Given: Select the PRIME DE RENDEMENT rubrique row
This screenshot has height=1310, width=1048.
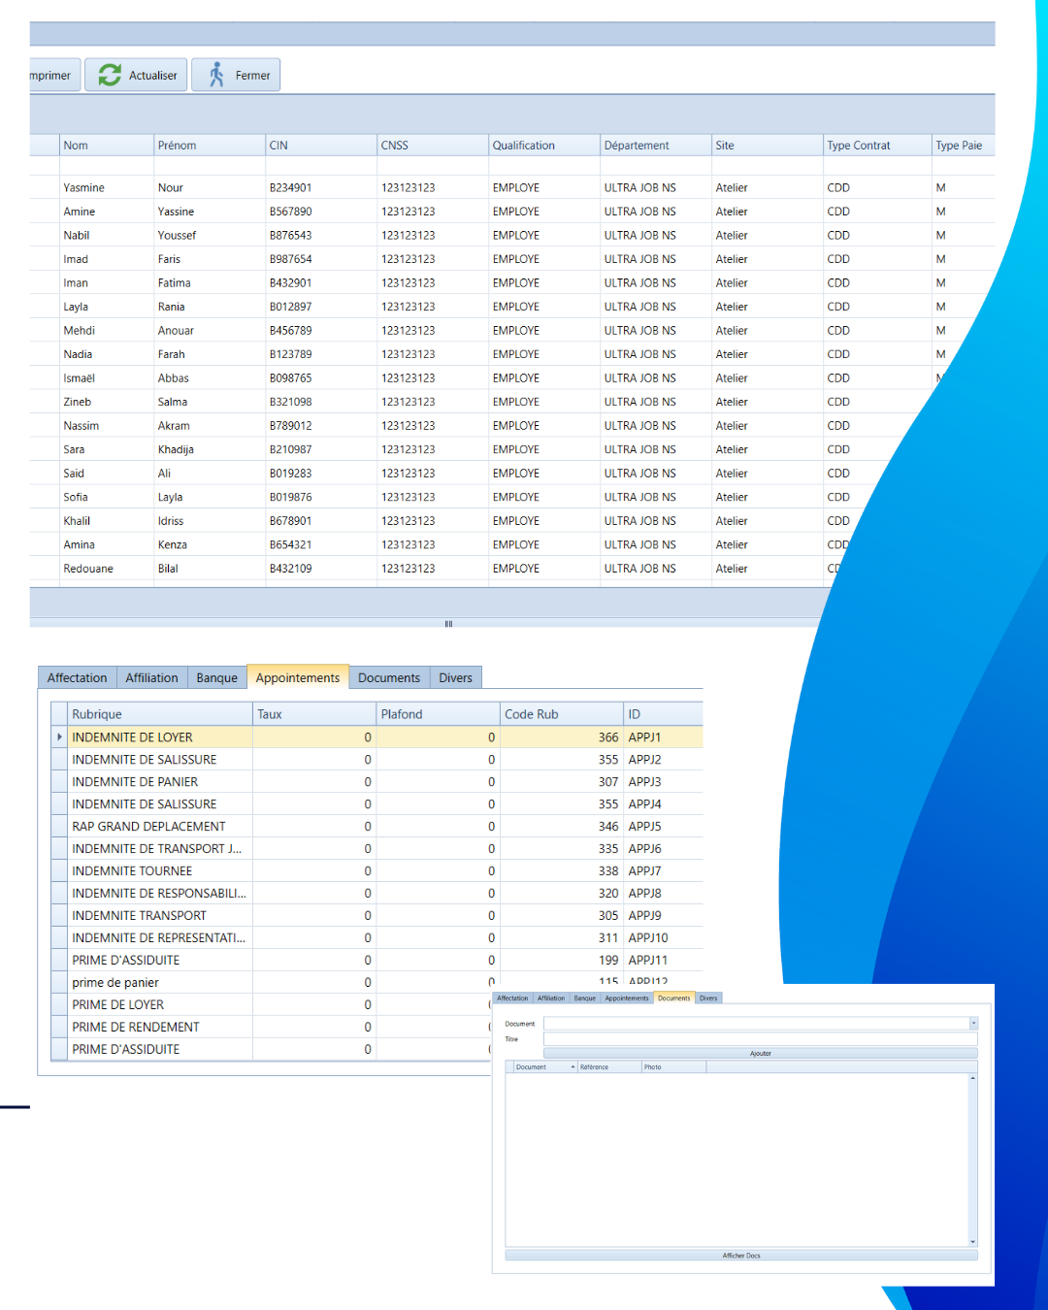Looking at the screenshot, I should coord(136,1027).
